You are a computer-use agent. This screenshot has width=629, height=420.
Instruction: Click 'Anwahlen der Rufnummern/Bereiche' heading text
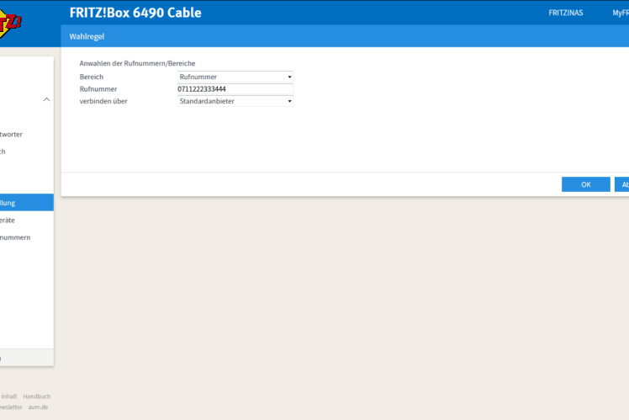coord(137,63)
